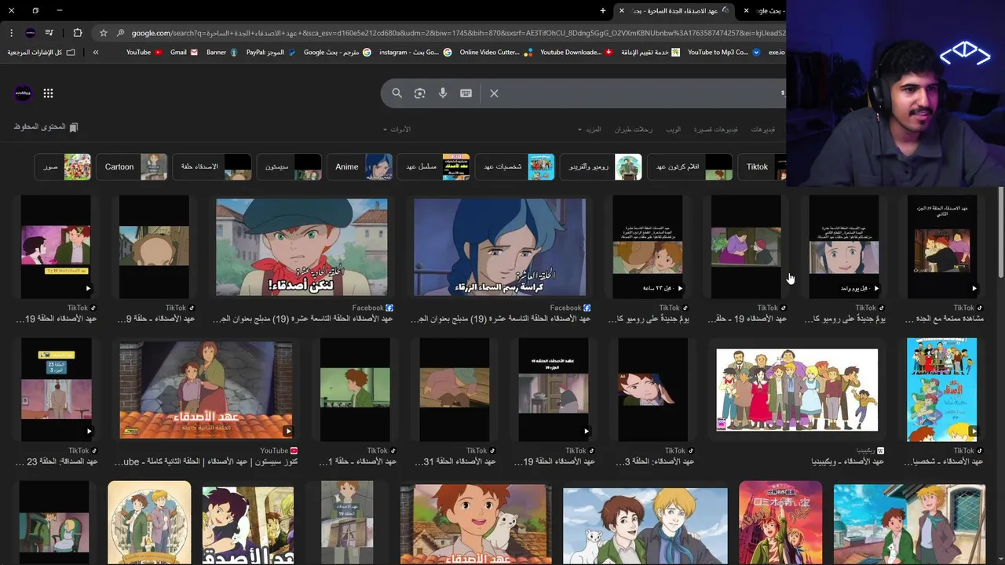The width and height of the screenshot is (1005, 565).
Task: Bookmark this page with star icon
Action: [x=103, y=33]
